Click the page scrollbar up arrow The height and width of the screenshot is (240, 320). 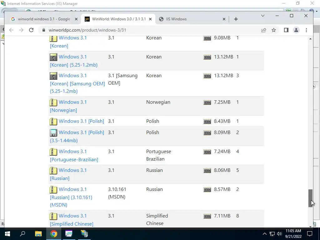(x=310, y=39)
